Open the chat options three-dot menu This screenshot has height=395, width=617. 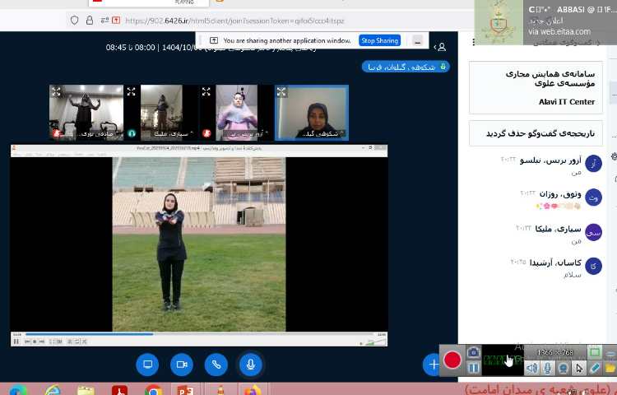tap(473, 42)
